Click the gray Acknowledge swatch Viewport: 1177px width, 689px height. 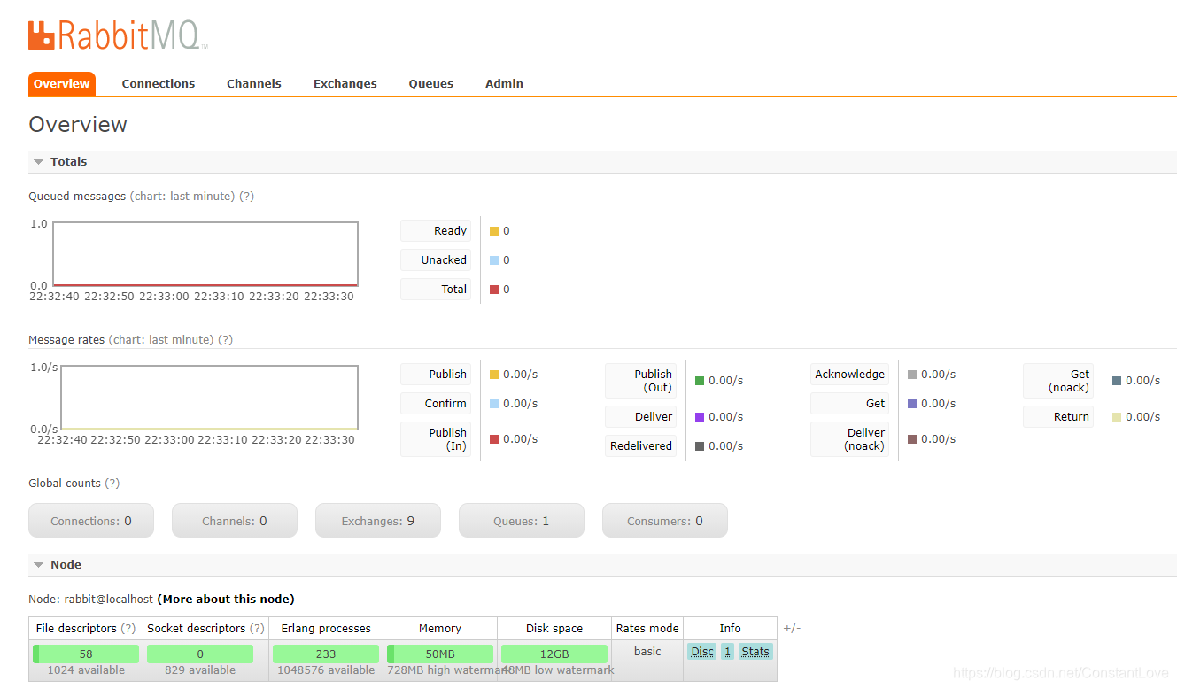912,375
